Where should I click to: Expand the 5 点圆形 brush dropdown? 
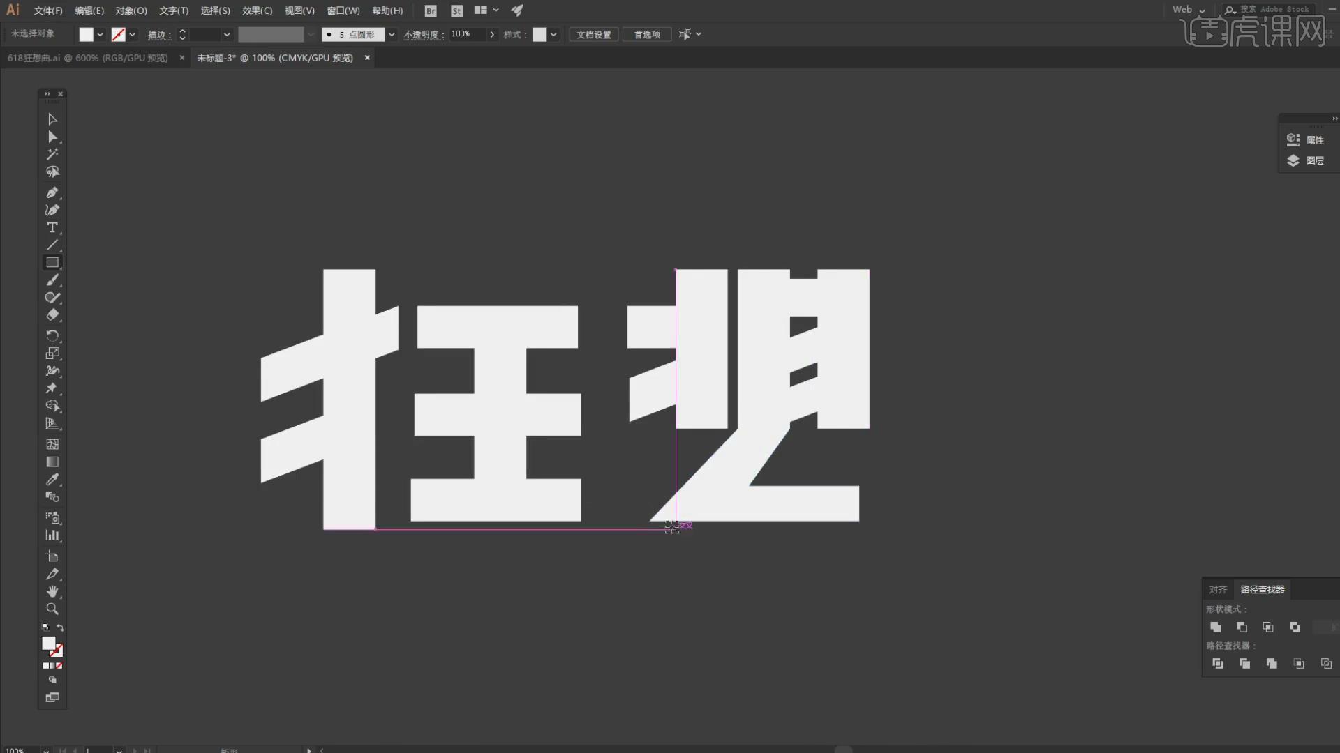[392, 34]
